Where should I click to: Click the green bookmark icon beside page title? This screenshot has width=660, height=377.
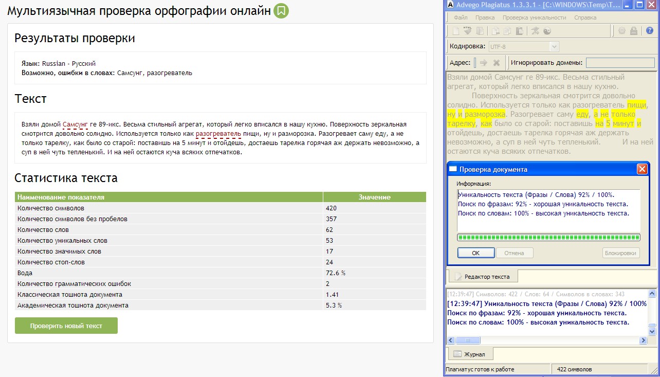(281, 11)
